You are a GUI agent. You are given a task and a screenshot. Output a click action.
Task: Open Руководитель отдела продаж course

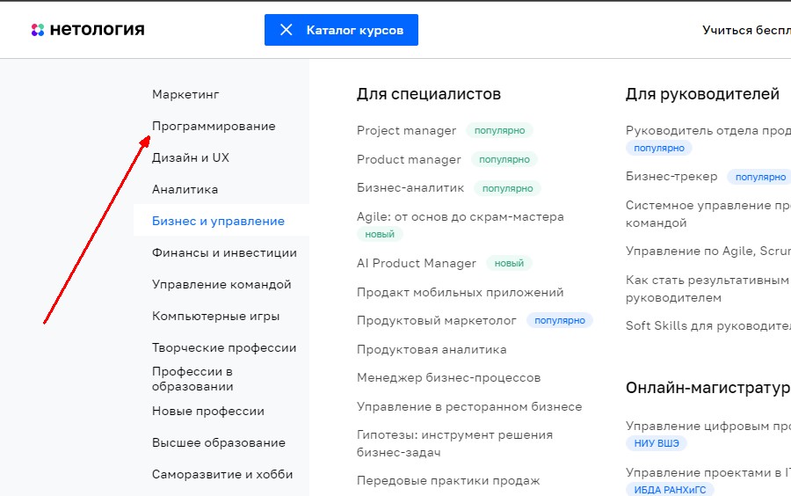708,131
